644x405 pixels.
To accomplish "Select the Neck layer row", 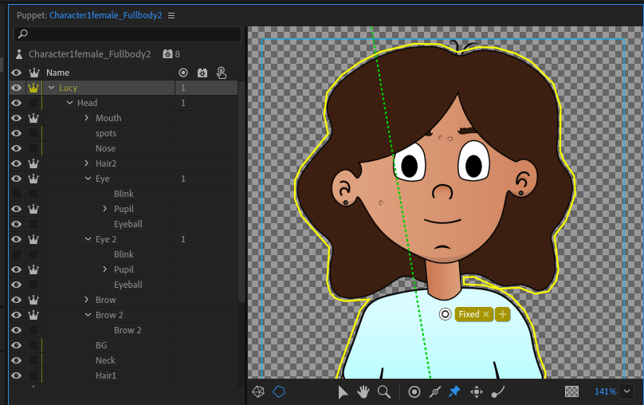I will point(124,360).
